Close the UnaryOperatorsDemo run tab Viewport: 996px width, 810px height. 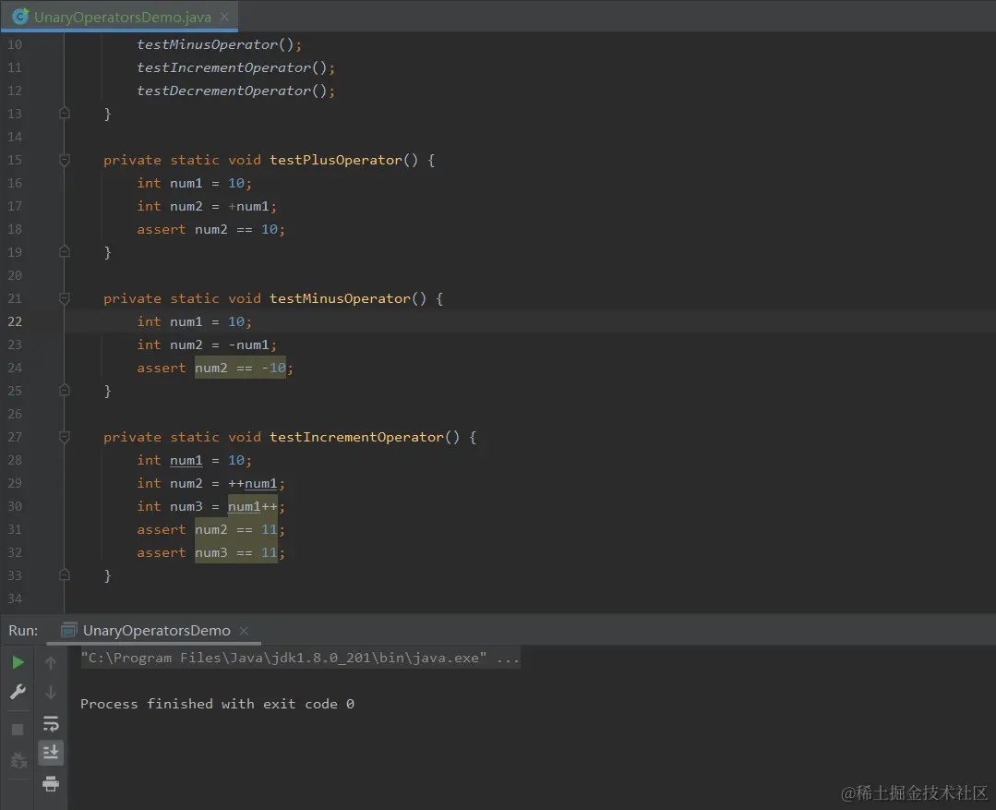(244, 631)
